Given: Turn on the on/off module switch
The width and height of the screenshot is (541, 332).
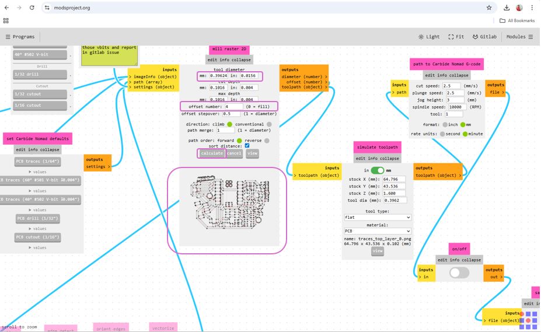Looking at the screenshot, I should (x=459, y=272).
